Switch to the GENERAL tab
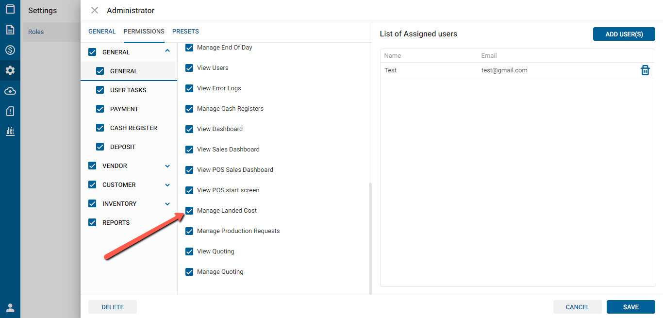Viewport: 663px width, 318px height. pyautogui.click(x=102, y=32)
